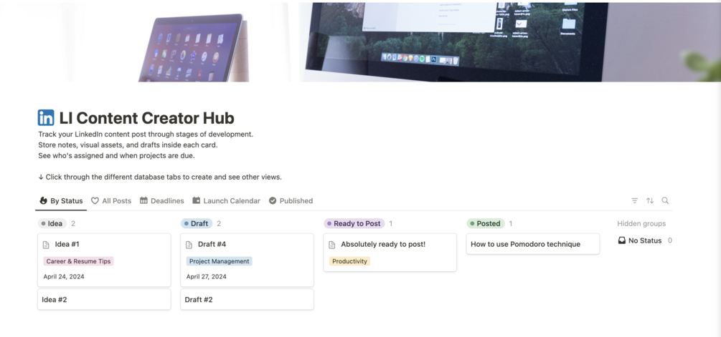Click the page icon on Idea #1 card
This screenshot has width=721, height=337.
(x=46, y=245)
